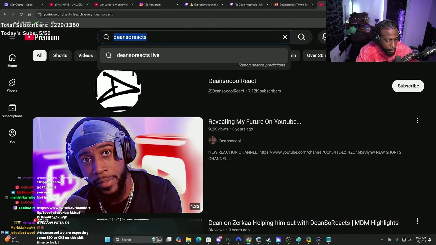Viewport: 436px width, 245px height.
Task: Open Microsoft Store from taskbar
Action: pyautogui.click(x=208, y=240)
